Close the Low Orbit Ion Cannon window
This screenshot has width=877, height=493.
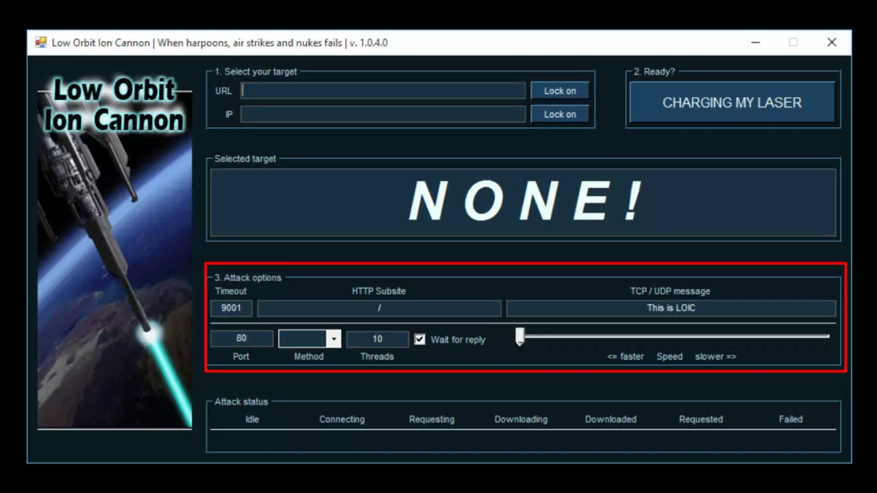(832, 42)
